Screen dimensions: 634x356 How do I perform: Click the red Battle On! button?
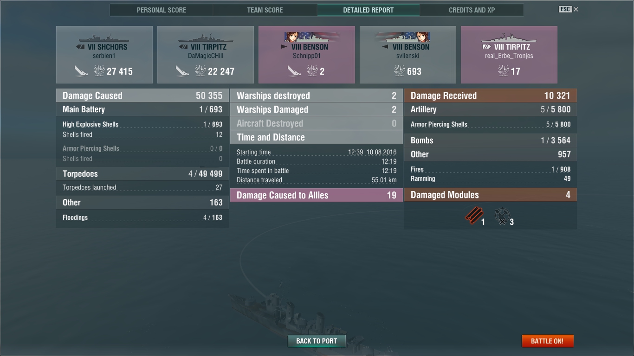tap(548, 341)
